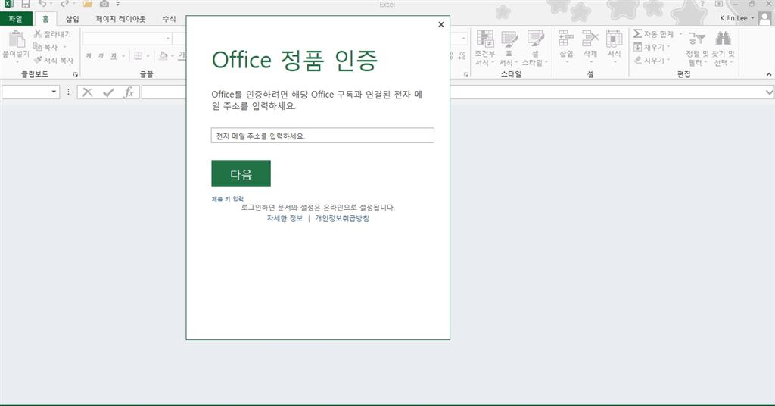775x406 pixels.
Task: Close the Office 정품 인증 dialog
Action: coord(441,25)
